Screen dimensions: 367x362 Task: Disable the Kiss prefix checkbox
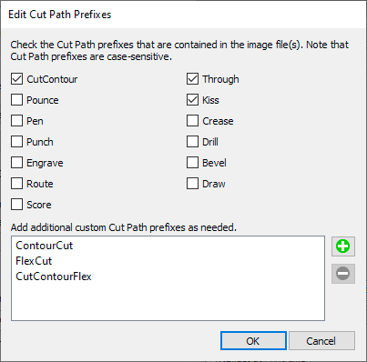click(x=192, y=100)
